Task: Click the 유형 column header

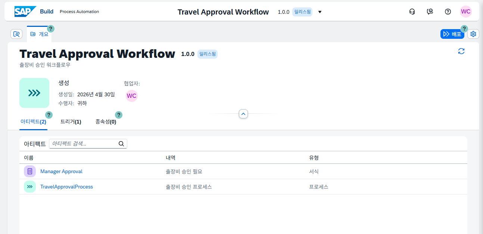Action: 314,158
